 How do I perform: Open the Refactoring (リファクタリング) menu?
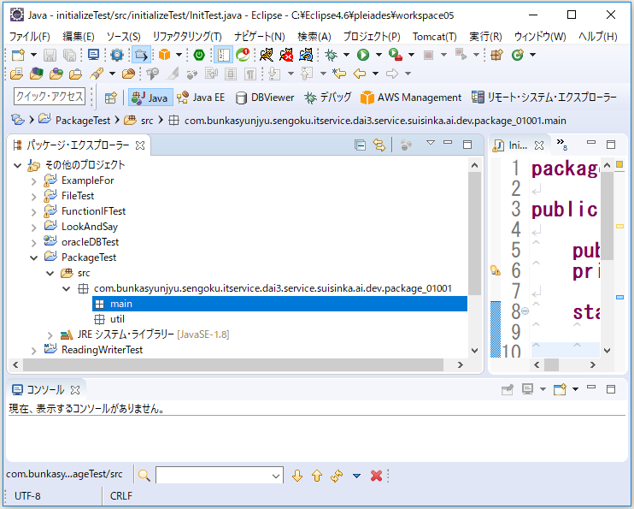(x=187, y=37)
